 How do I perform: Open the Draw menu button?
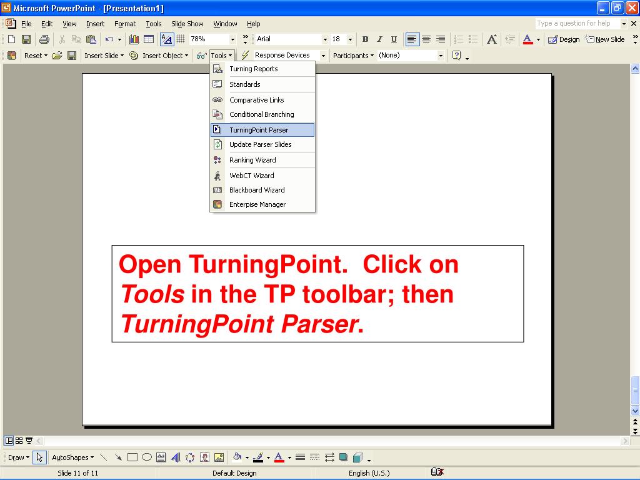(18, 457)
